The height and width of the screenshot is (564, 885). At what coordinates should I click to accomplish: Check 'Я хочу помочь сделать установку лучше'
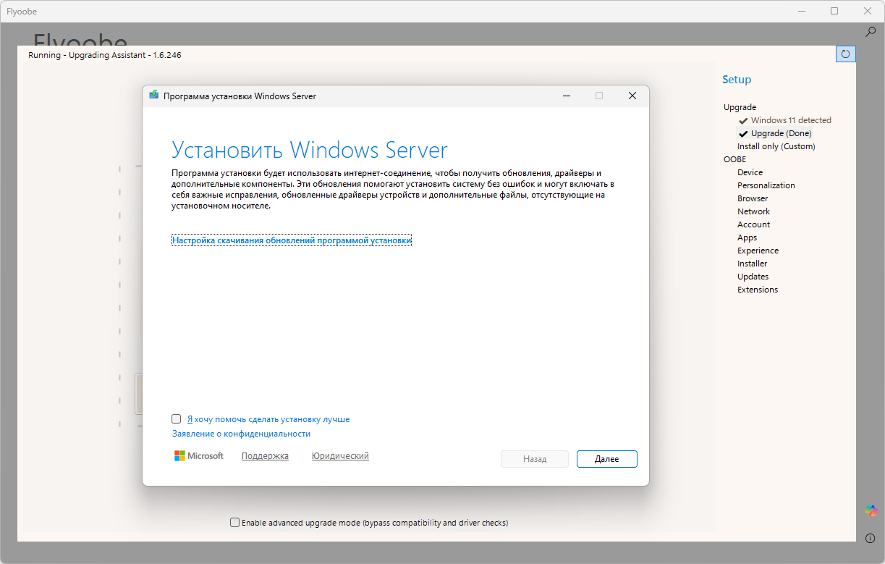tap(176, 419)
